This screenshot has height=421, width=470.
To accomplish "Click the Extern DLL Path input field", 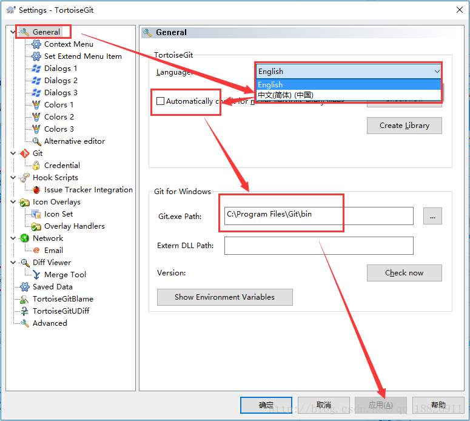I will point(319,246).
